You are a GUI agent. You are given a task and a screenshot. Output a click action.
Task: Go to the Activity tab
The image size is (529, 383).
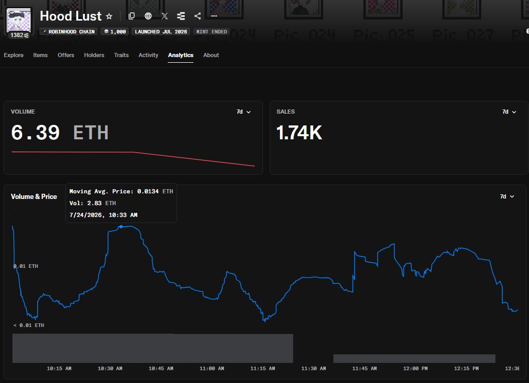click(x=148, y=55)
